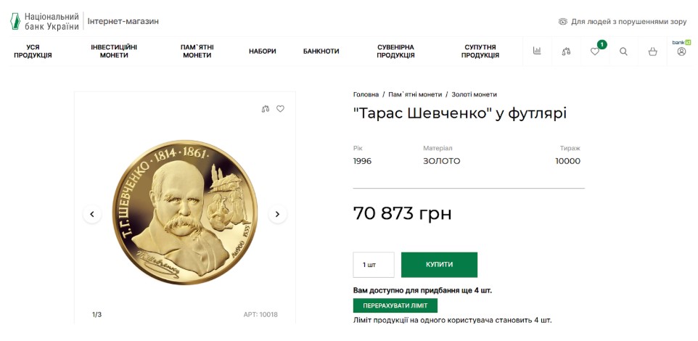Open the ІНВЕСТИЦІЙНІ МОНЕТИ menu
The width and height of the screenshot is (698, 341).
pos(114,51)
